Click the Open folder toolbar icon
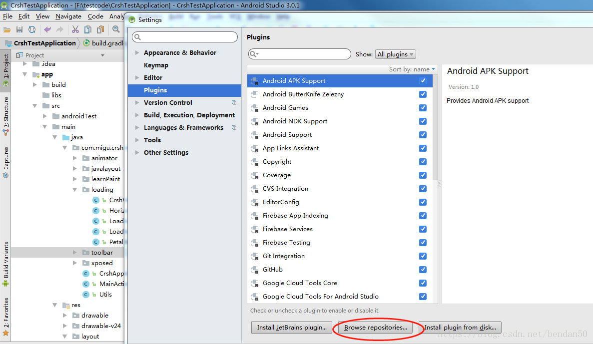Screen dimensions: 593x344 coord(7,29)
